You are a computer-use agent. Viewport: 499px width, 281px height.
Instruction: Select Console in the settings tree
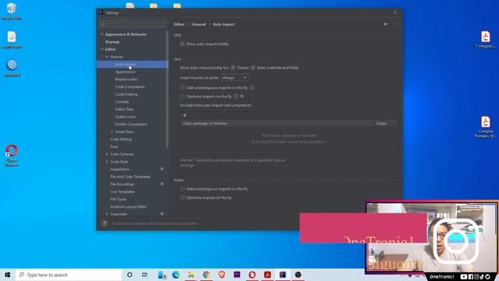122,101
